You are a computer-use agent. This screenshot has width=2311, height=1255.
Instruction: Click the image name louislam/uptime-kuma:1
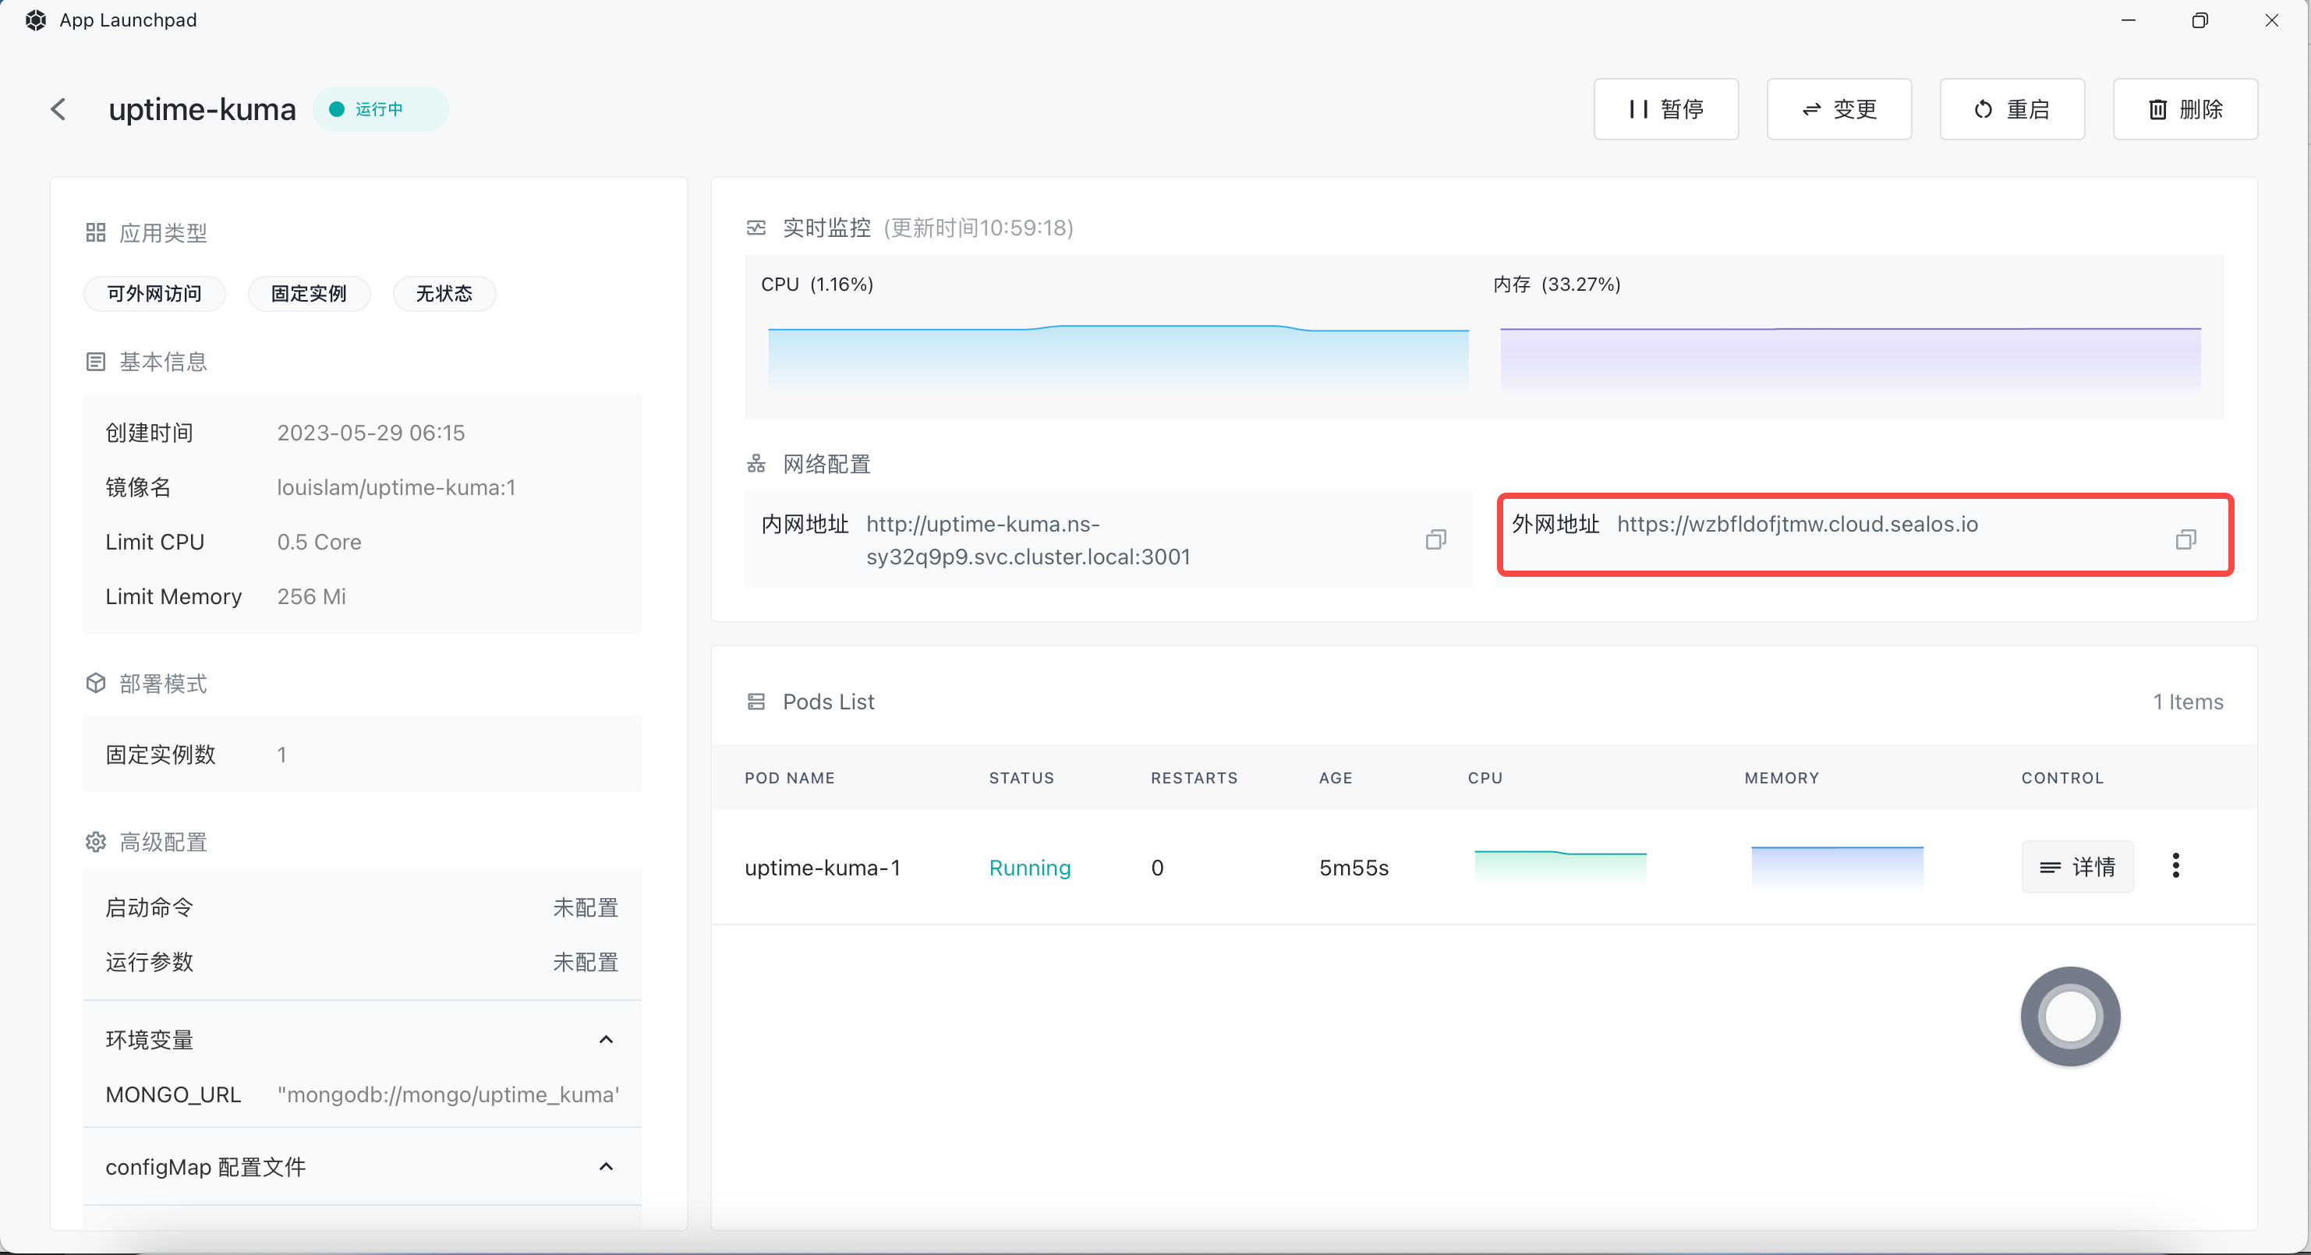pyautogui.click(x=395, y=487)
